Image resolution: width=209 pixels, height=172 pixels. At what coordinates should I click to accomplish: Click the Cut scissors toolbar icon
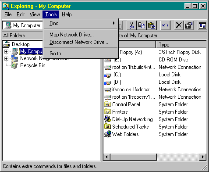(x=131, y=25)
